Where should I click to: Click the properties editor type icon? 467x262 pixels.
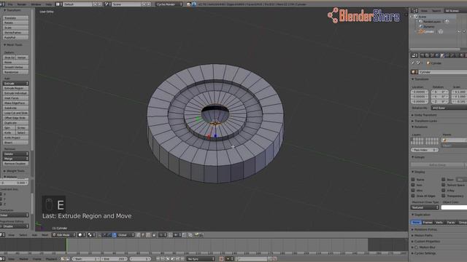click(x=414, y=55)
